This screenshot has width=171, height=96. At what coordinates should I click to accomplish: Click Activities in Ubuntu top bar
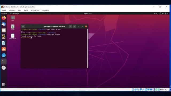coord(4,13)
